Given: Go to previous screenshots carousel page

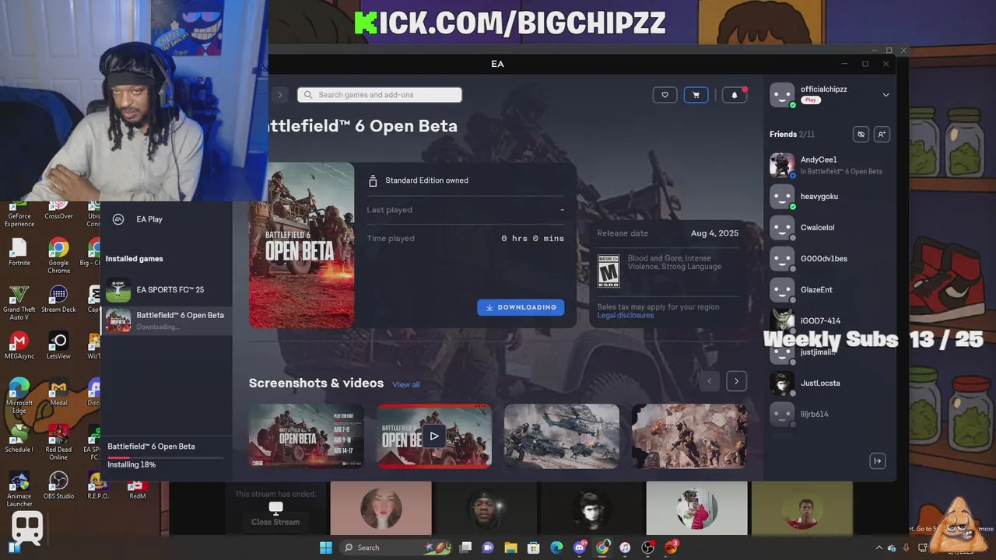Looking at the screenshot, I should 709,381.
